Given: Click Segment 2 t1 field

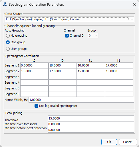Looking at the screenshot, I should click(91, 71).
